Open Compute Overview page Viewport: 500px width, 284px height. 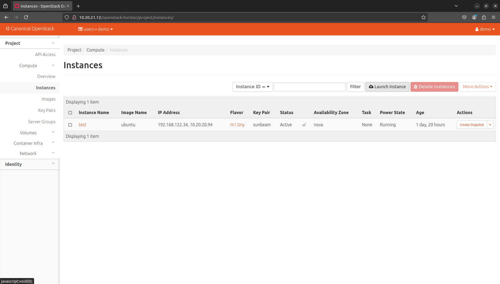coord(46,76)
